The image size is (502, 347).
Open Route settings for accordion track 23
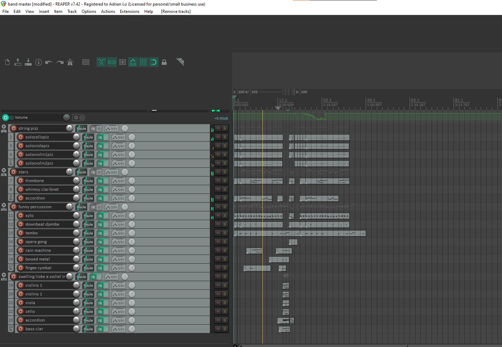(x=88, y=320)
